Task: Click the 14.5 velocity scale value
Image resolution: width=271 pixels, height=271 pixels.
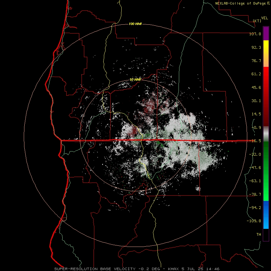Action: (256, 114)
